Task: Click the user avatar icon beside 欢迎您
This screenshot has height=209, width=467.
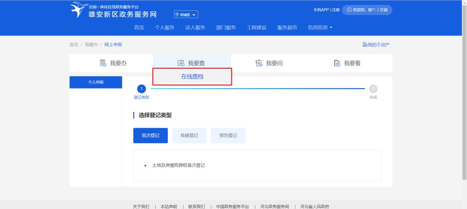Action: tap(349, 10)
